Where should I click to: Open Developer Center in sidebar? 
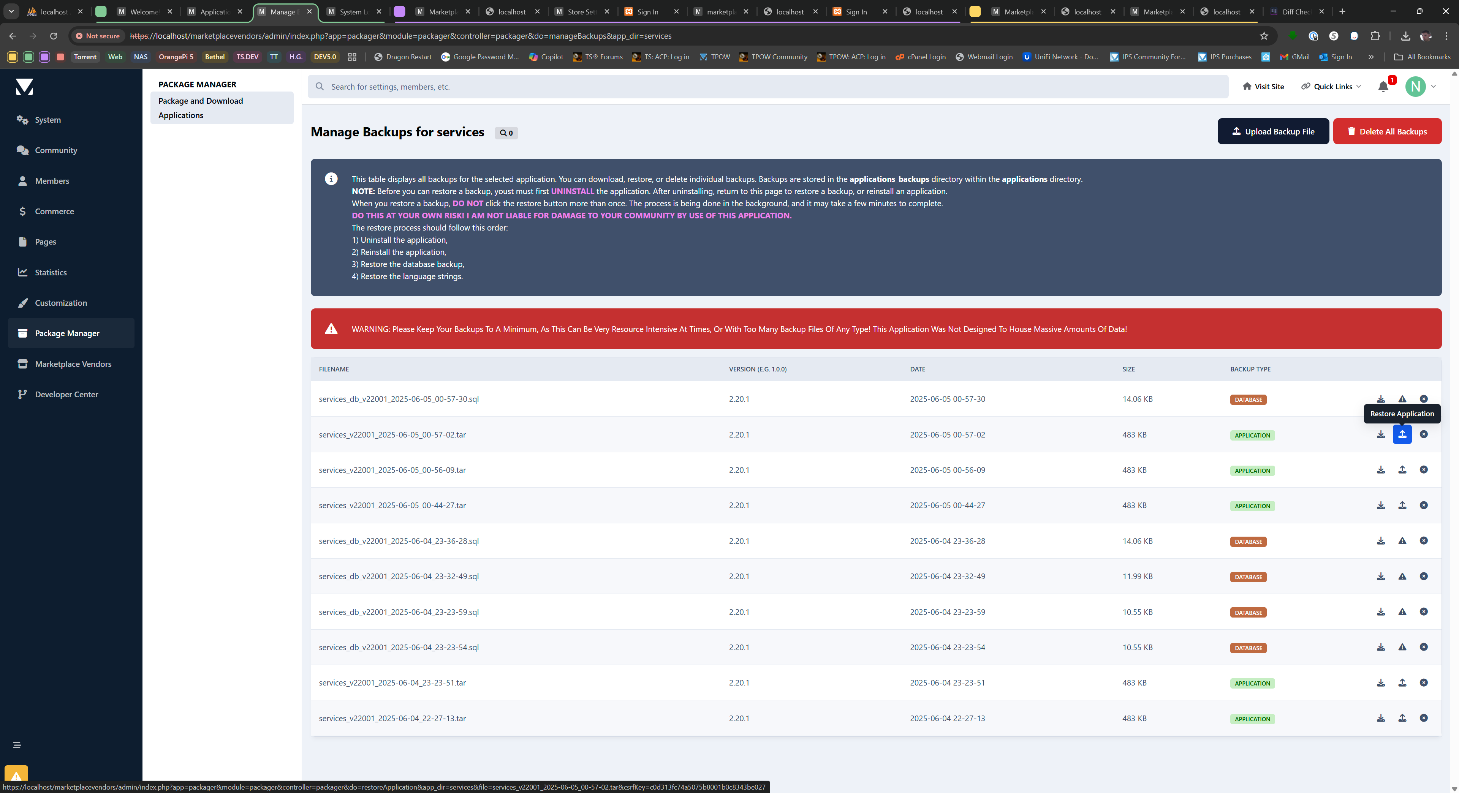coord(71,395)
